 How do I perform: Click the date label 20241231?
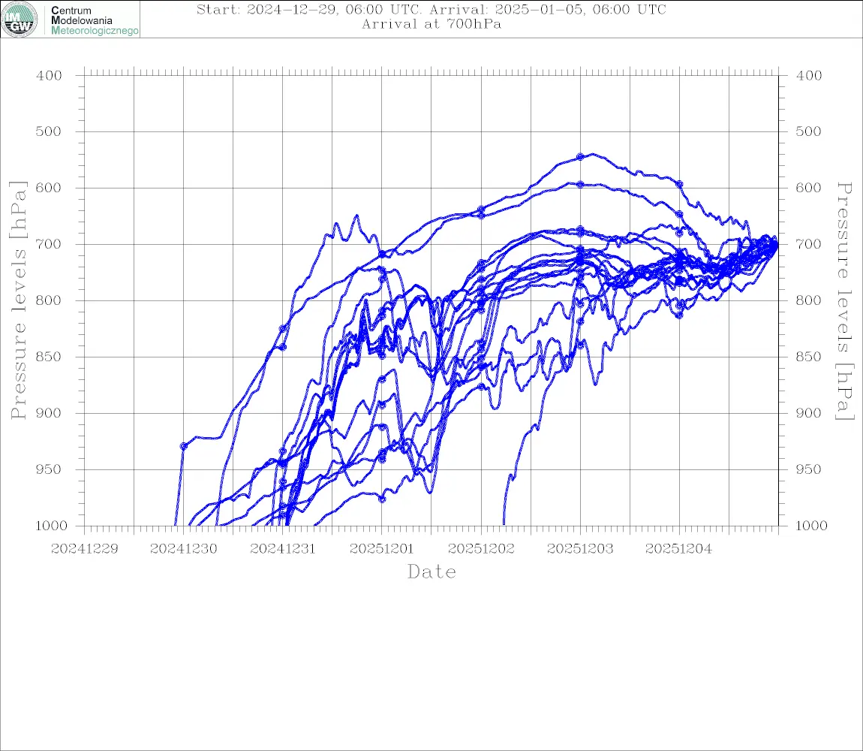pos(283,549)
